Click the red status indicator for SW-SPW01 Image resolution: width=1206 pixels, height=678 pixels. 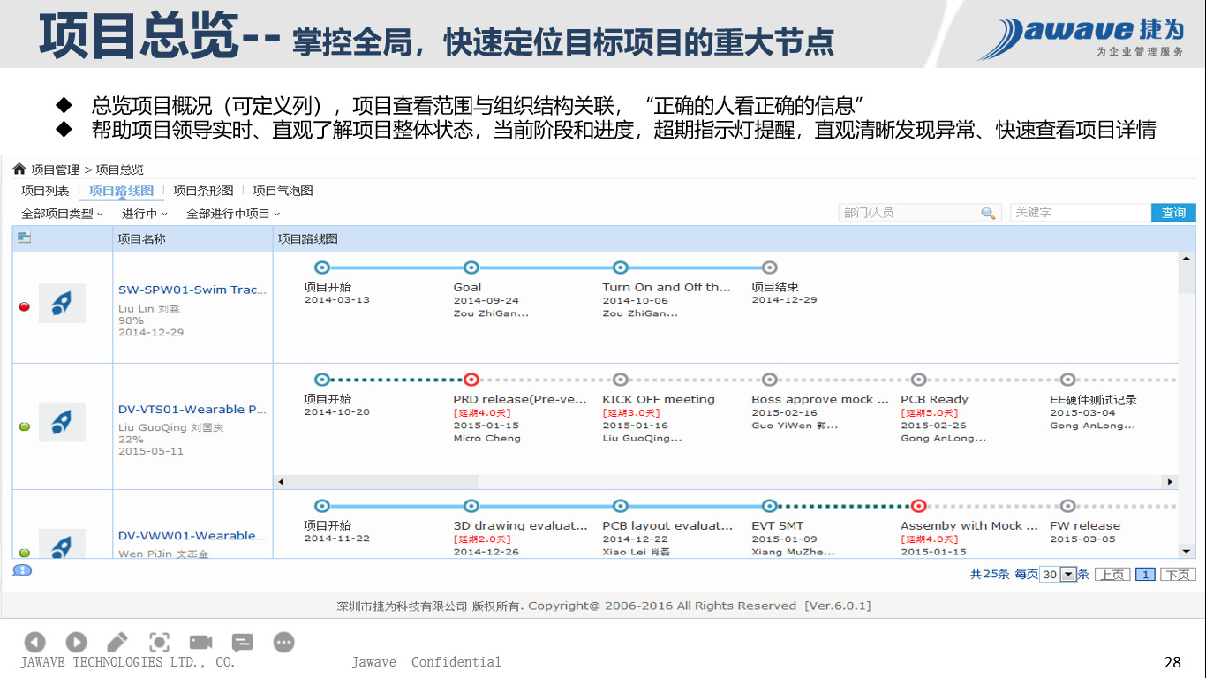(25, 307)
